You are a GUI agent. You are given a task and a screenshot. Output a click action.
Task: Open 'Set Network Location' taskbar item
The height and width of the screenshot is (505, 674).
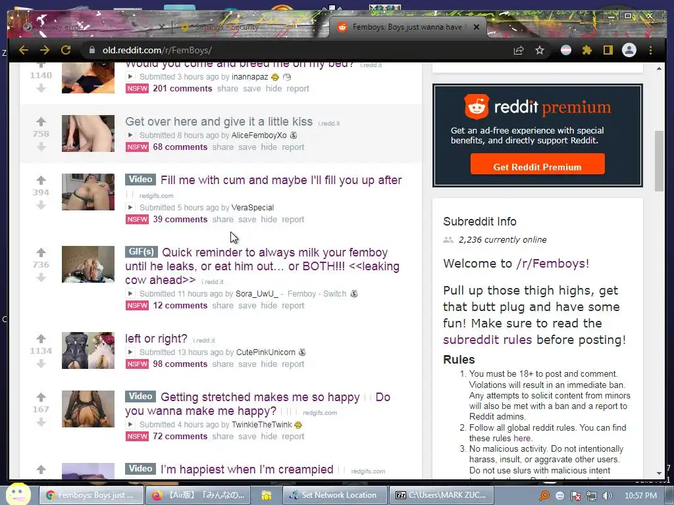coord(335,495)
